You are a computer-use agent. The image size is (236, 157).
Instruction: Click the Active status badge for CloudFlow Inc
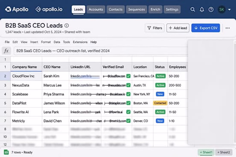click(x=160, y=76)
